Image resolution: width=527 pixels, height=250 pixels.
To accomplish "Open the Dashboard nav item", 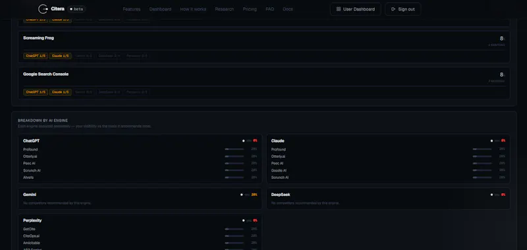I will tap(160, 9).
